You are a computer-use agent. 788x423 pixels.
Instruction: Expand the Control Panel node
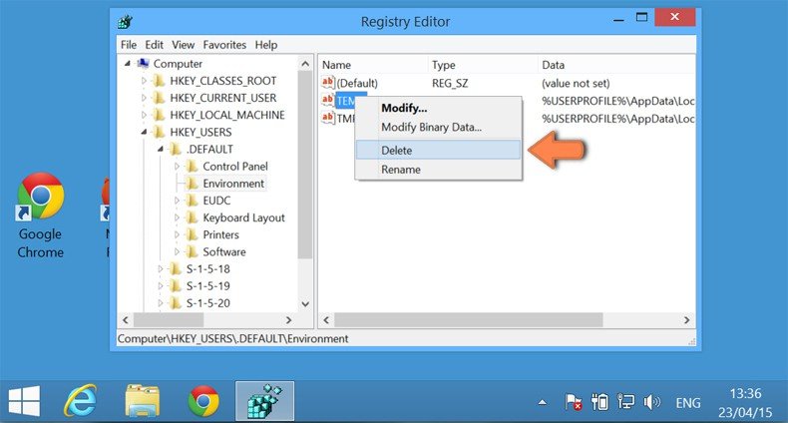click(x=177, y=166)
